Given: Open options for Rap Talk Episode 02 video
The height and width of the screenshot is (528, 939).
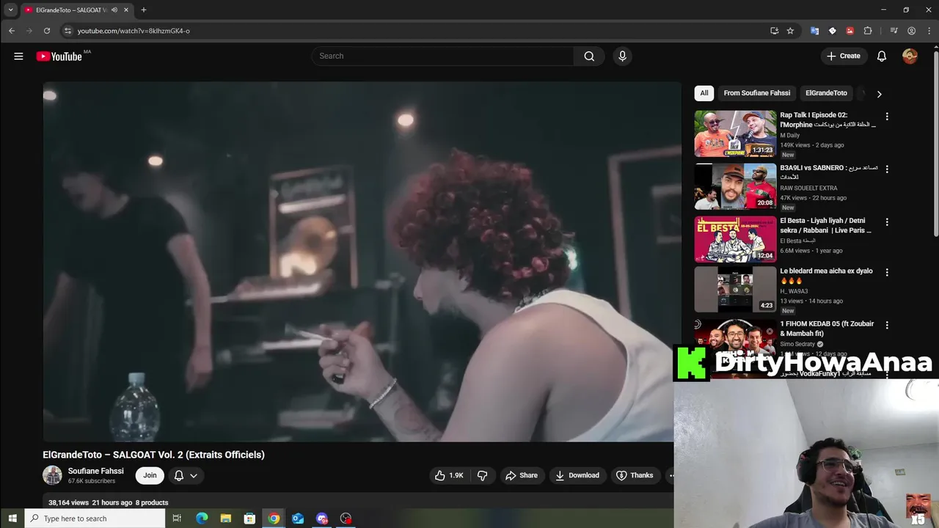Looking at the screenshot, I should coord(887,116).
